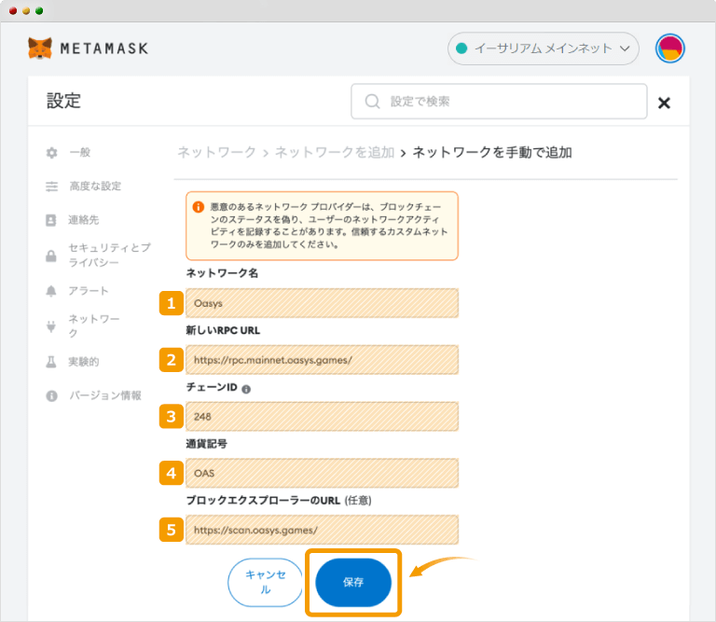Click the MetaMask fox logo
The height and width of the screenshot is (622, 716).
click(x=40, y=48)
